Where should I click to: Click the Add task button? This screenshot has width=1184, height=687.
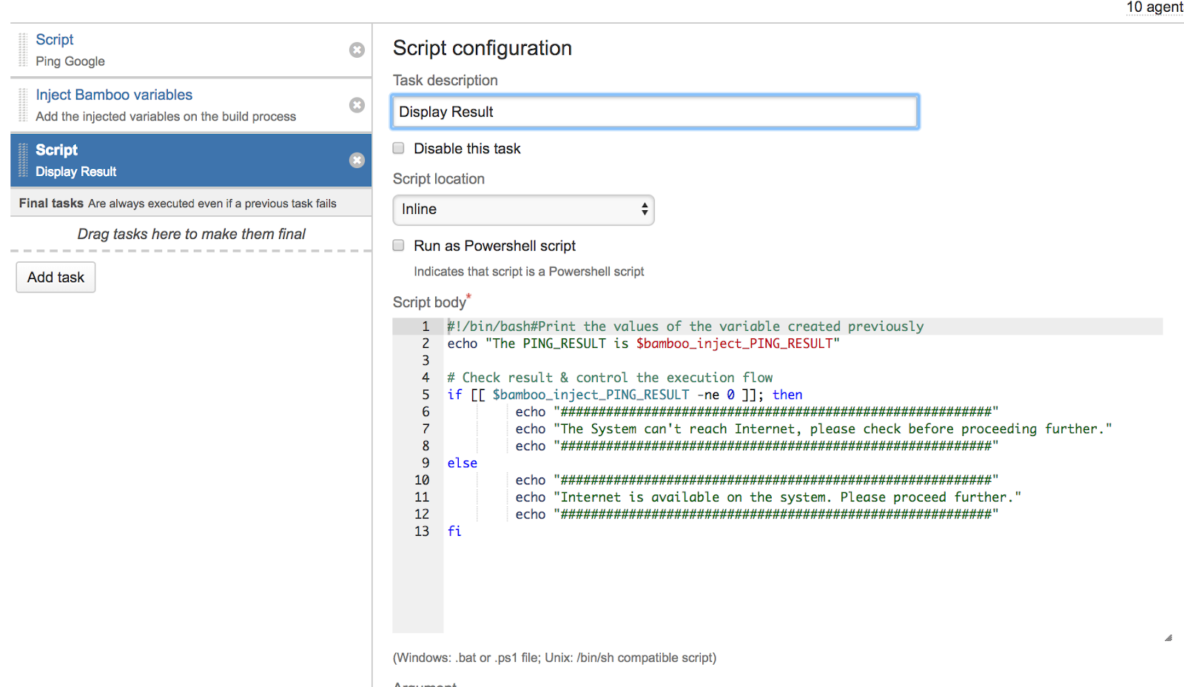[55, 277]
